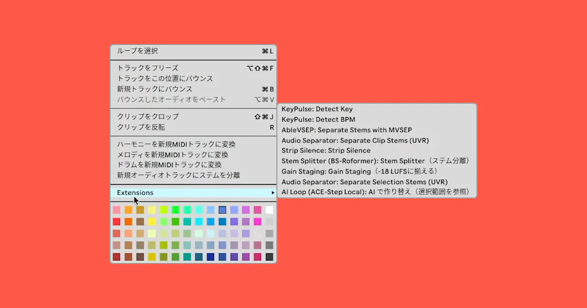
Task: Select クリップをクロップ
Action: coord(193,116)
